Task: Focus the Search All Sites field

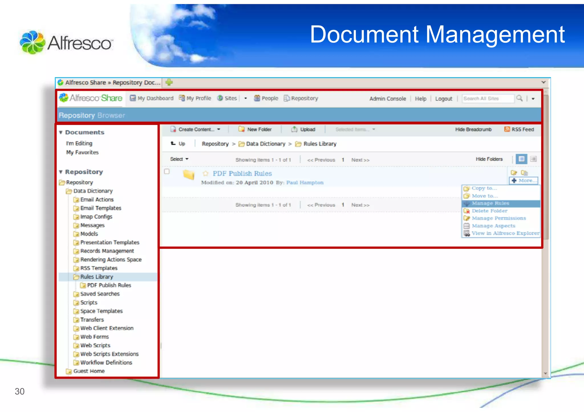Action: click(488, 99)
